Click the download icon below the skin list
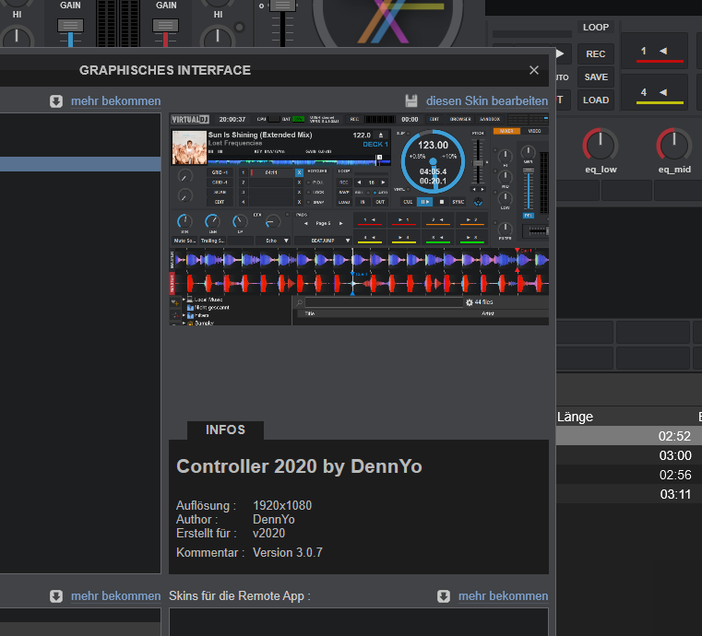Image resolution: width=702 pixels, height=636 pixels. (56, 596)
